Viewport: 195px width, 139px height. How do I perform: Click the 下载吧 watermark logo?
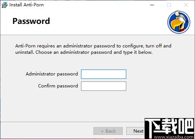170,127
